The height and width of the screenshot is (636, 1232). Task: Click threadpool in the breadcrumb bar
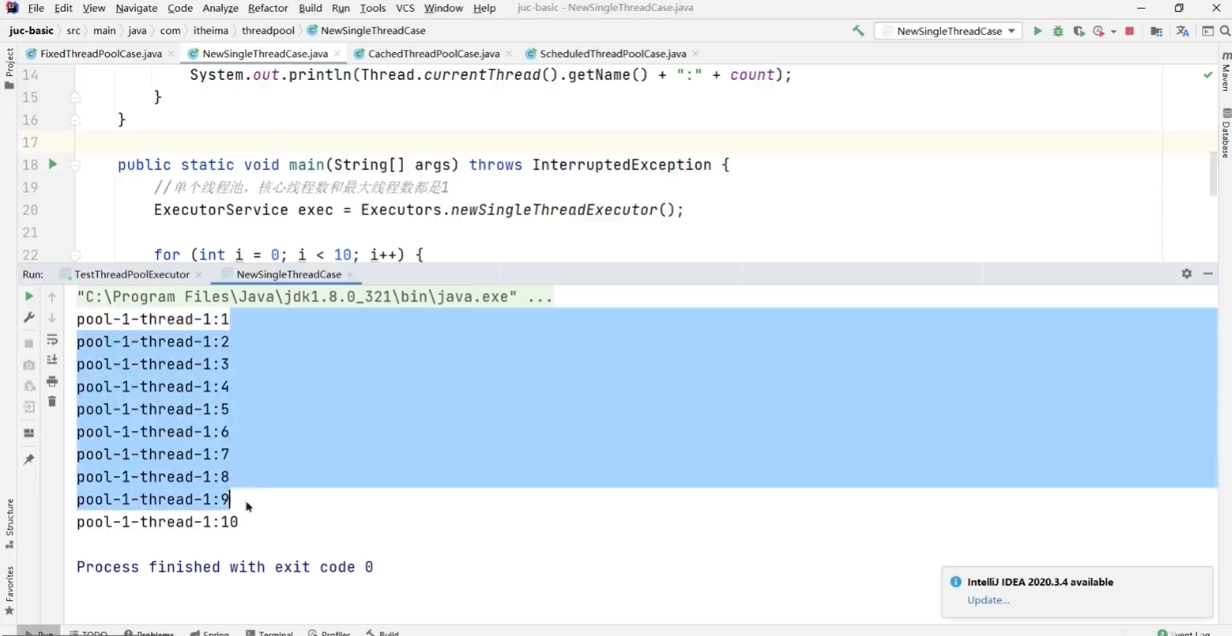coord(268,31)
